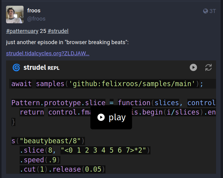Click the 'github:felixroos/samples/main' string
The image size is (223, 178).
click(x=132, y=84)
